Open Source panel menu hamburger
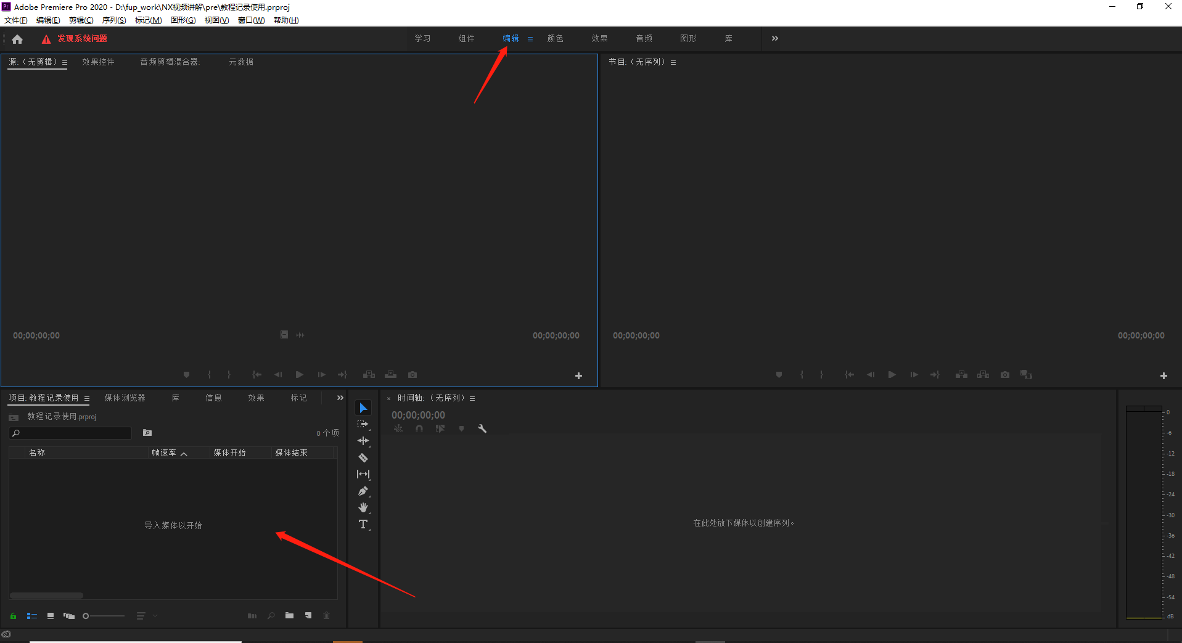This screenshot has height=643, width=1182. [65, 62]
